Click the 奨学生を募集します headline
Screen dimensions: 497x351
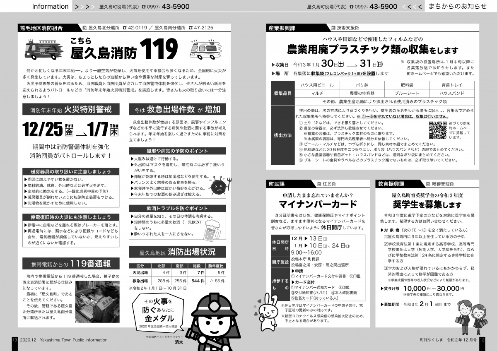(427, 204)
